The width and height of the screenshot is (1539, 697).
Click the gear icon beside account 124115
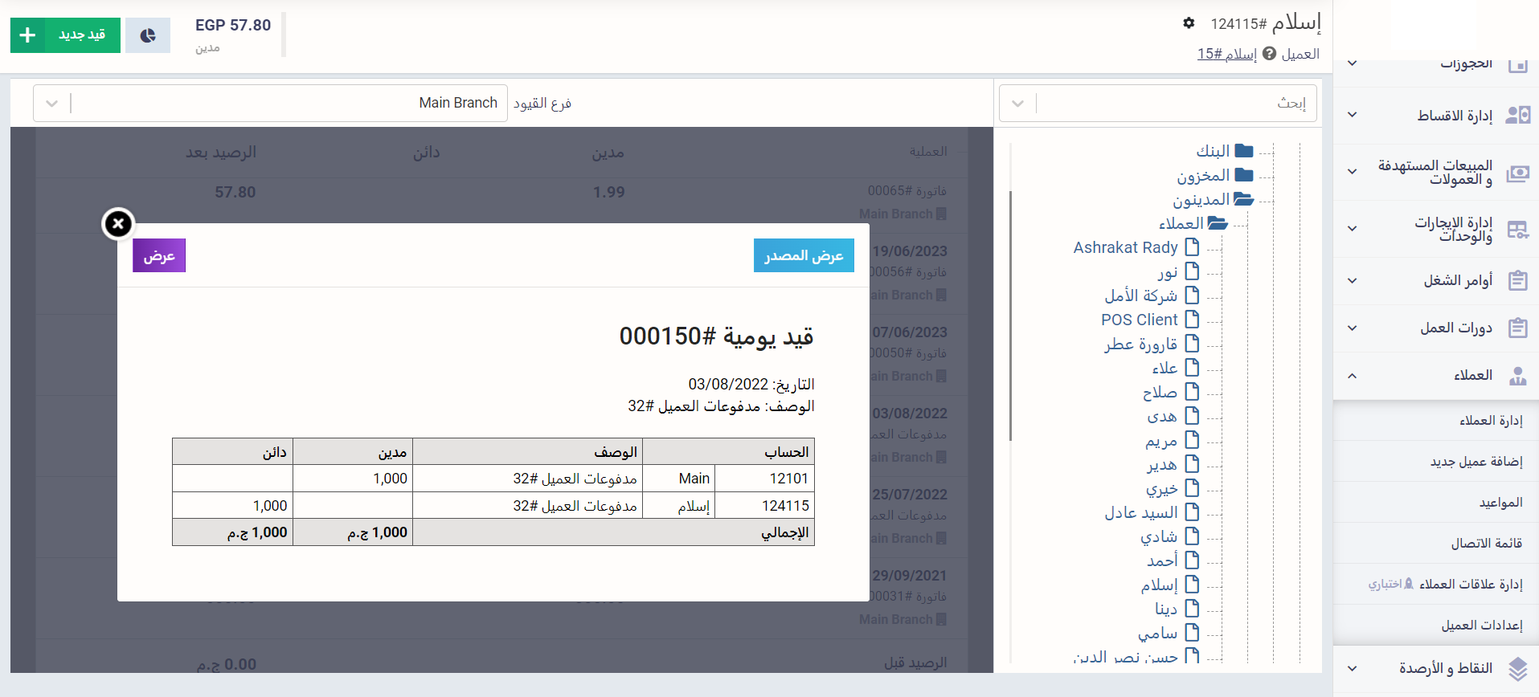1189,23
